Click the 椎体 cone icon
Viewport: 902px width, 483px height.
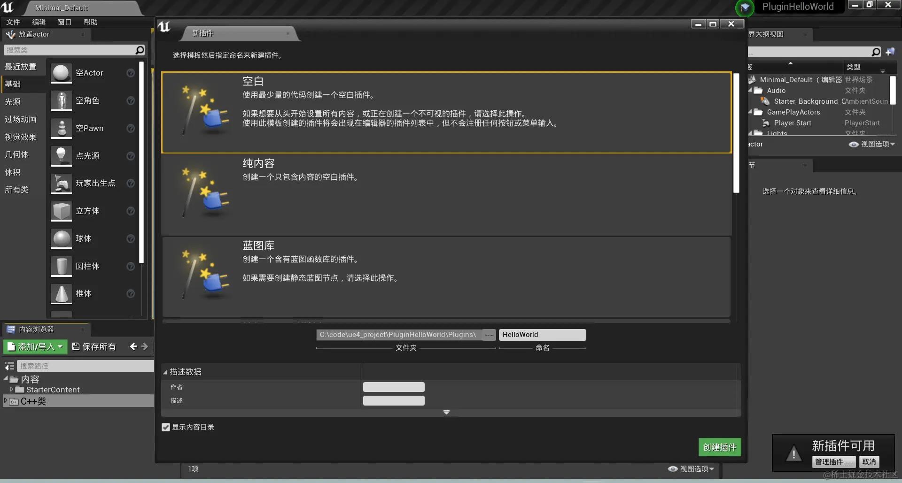point(62,293)
